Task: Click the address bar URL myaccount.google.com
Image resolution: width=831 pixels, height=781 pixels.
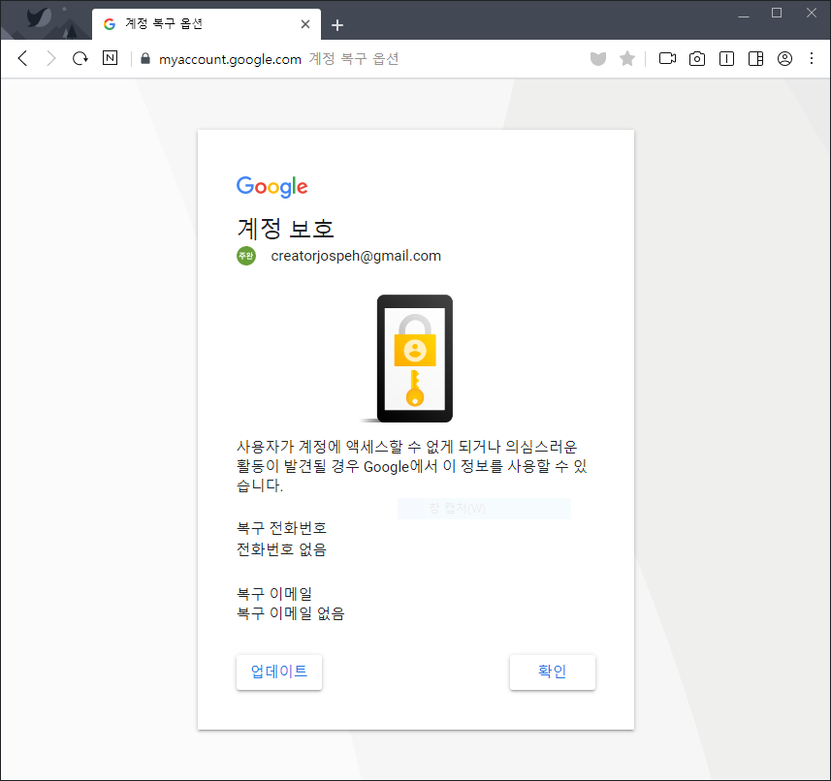Action: pyautogui.click(x=230, y=59)
